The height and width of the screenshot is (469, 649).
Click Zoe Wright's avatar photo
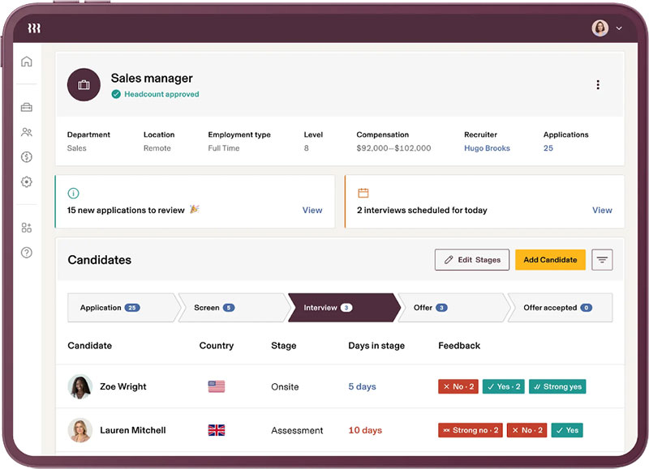point(80,386)
